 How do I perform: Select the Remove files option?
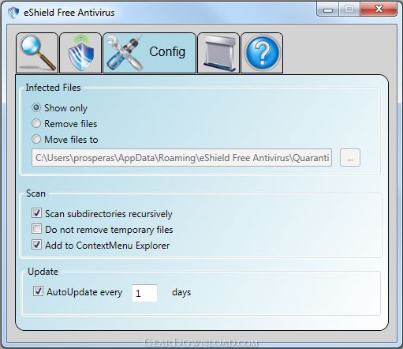pos(36,123)
